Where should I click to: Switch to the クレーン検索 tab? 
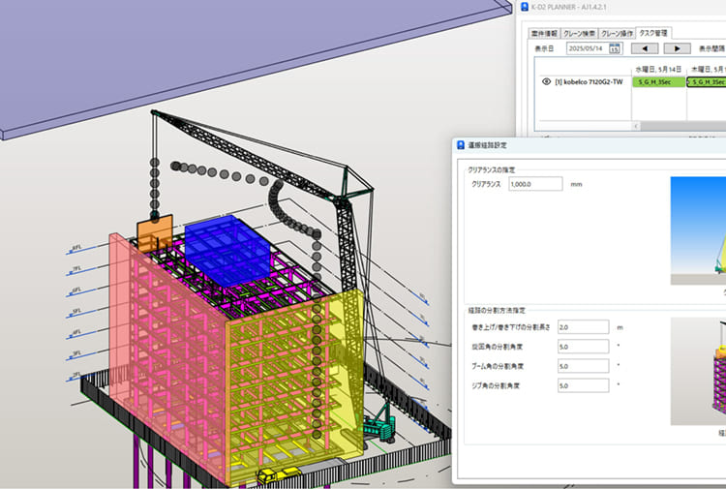pos(579,32)
